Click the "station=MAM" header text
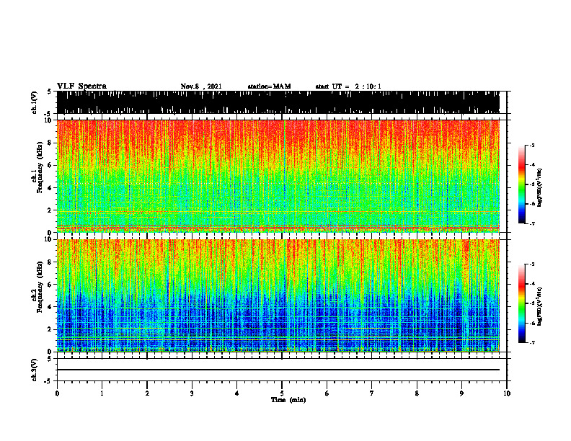Screen dimensions: 571x441 (x=270, y=86)
